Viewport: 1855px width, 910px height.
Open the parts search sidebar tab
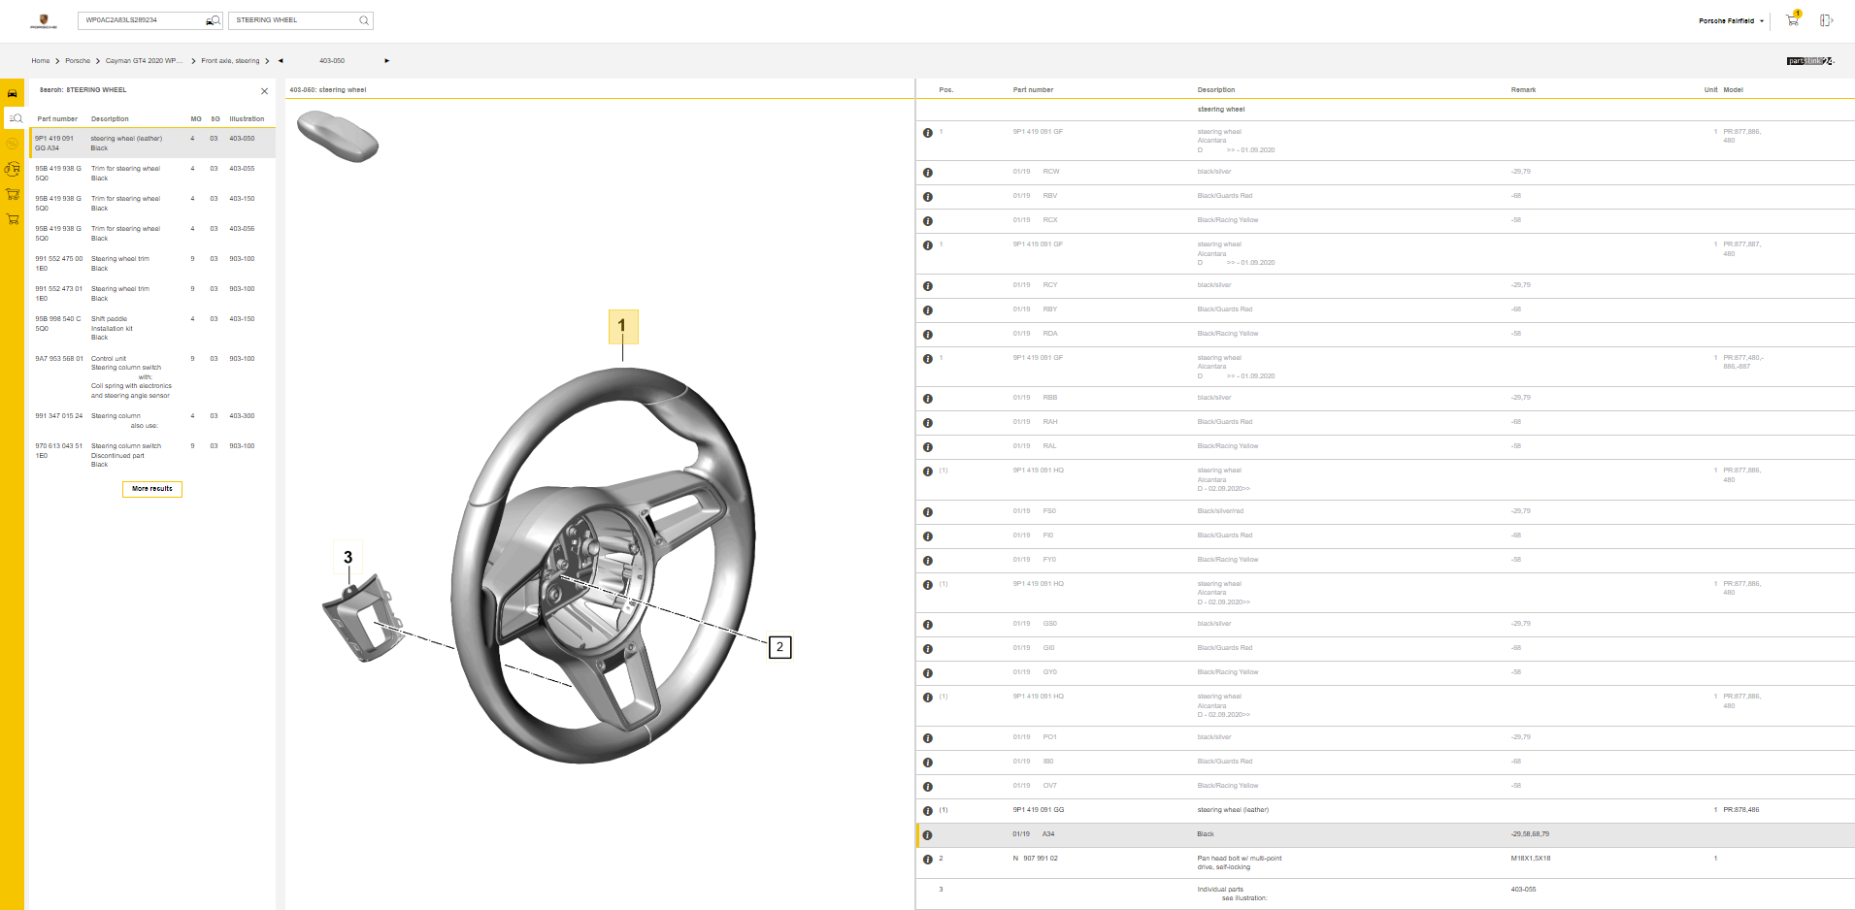[15, 118]
